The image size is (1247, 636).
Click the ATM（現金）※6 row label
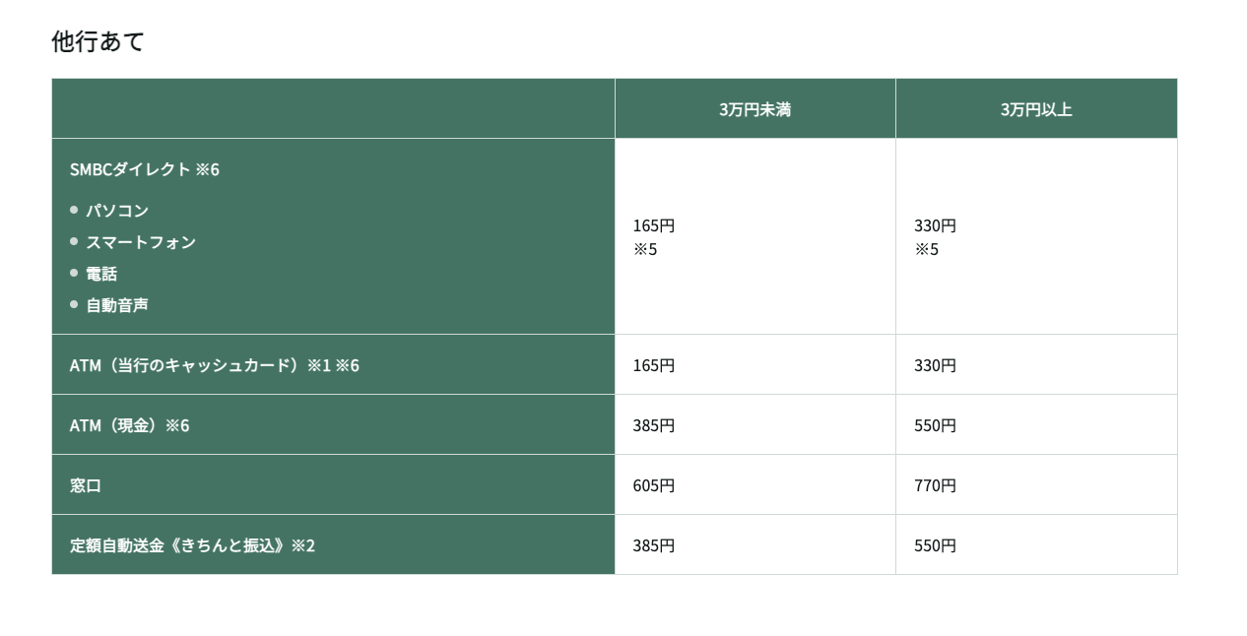tap(129, 425)
